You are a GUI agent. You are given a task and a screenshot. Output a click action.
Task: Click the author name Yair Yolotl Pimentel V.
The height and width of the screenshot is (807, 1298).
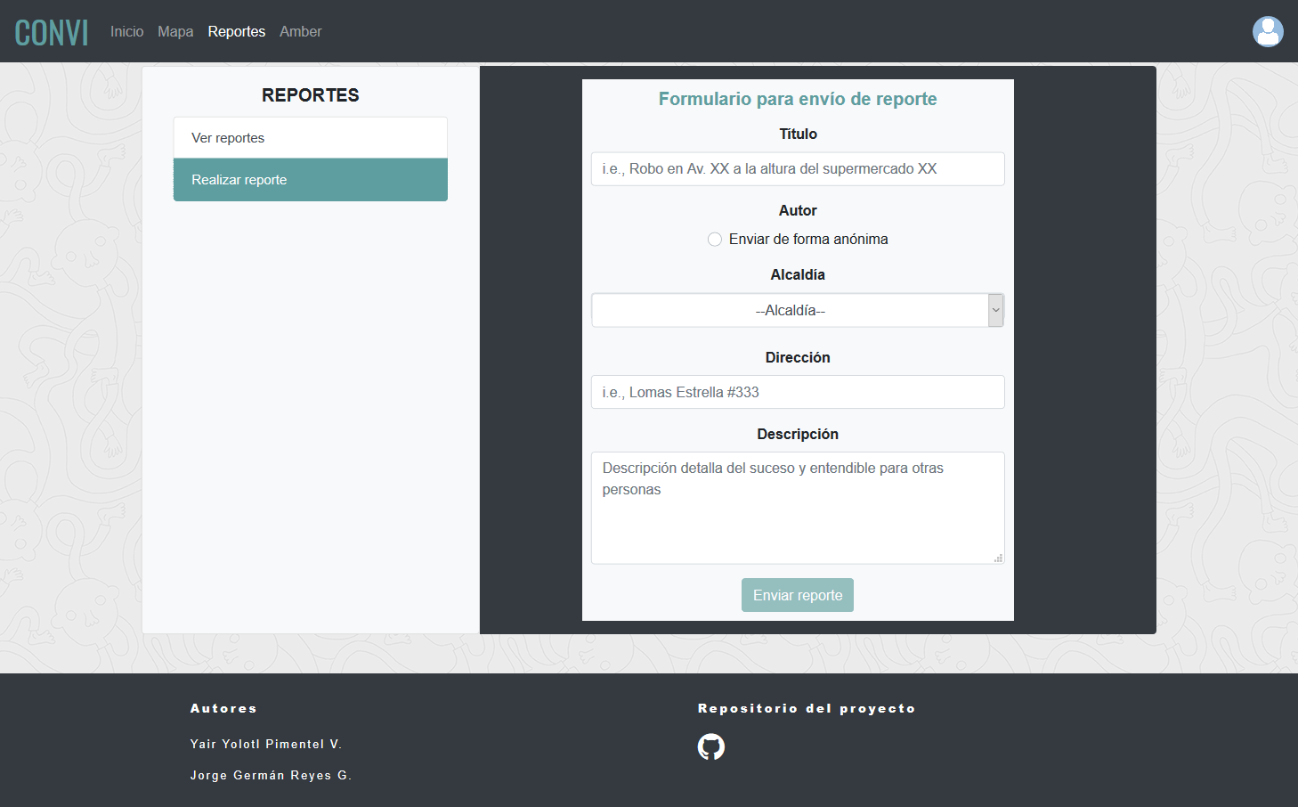[x=266, y=744]
